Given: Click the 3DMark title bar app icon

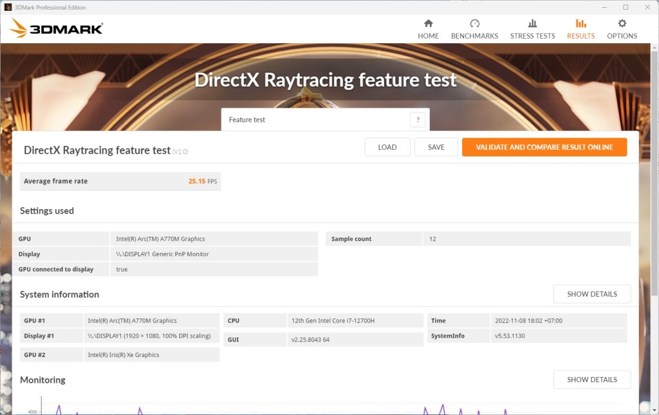Looking at the screenshot, I should pos(8,7).
